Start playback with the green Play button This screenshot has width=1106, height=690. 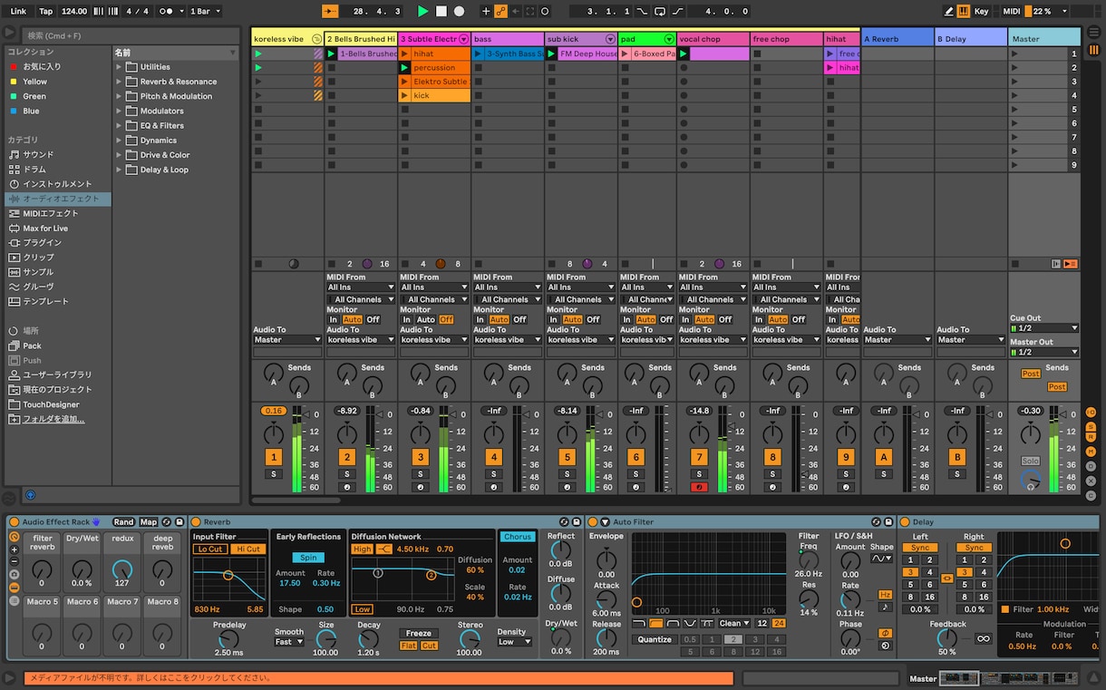422,11
